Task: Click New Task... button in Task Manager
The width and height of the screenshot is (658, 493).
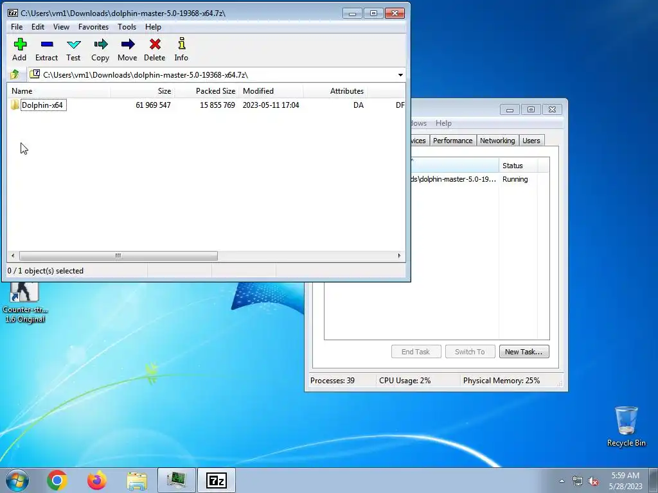Action: (x=524, y=352)
